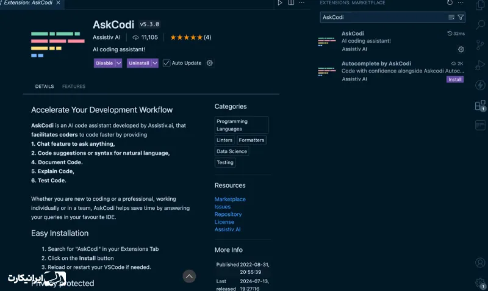The image size is (488, 291).
Task: Click the AskCodi extension logo
Action: [57, 45]
